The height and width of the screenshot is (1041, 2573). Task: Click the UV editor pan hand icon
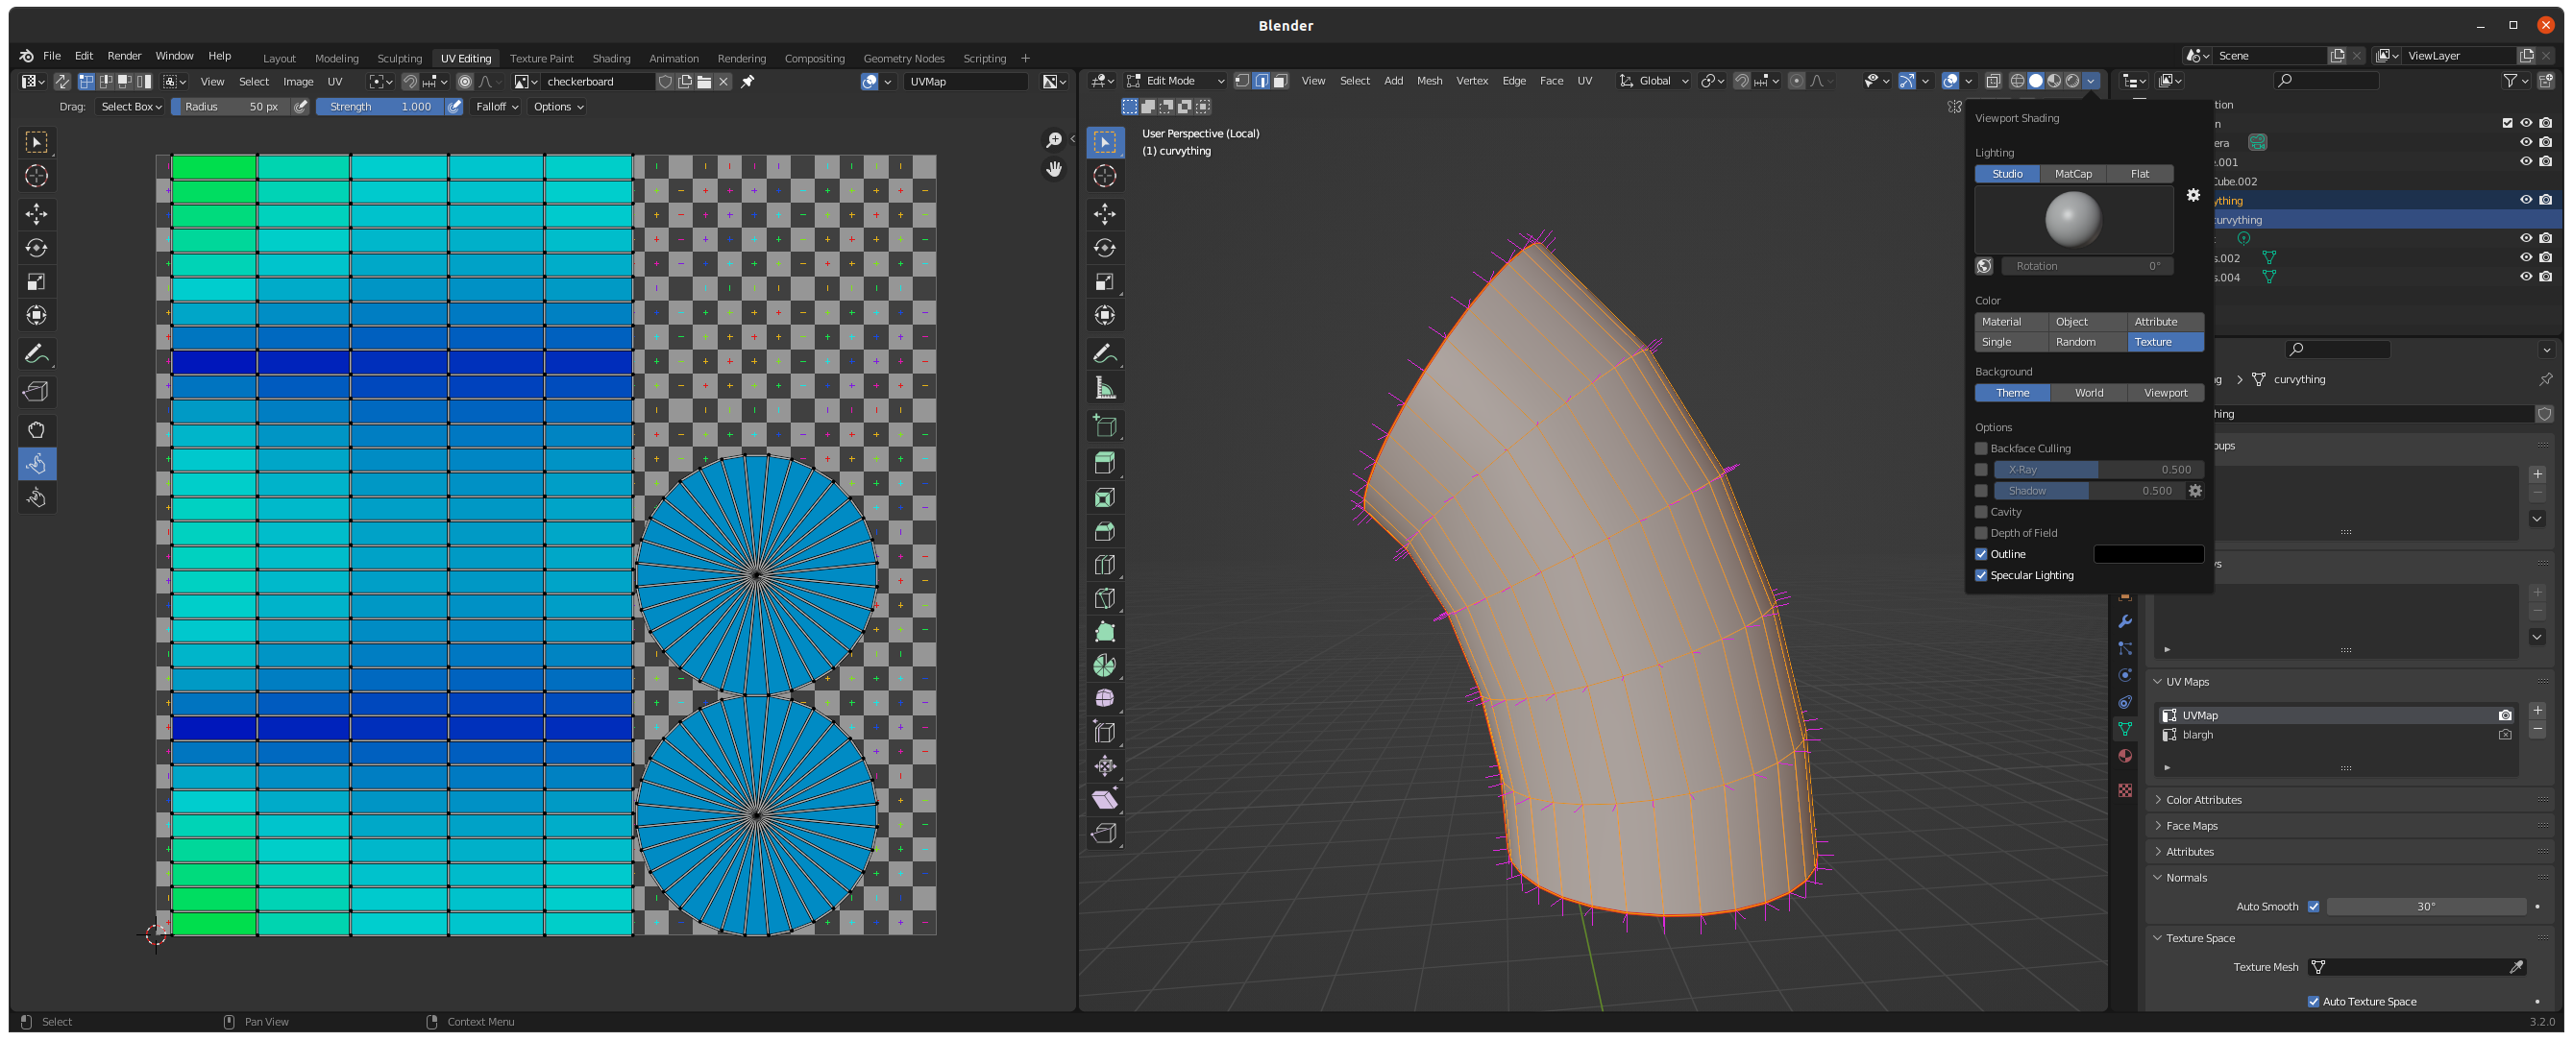[x=1054, y=170]
